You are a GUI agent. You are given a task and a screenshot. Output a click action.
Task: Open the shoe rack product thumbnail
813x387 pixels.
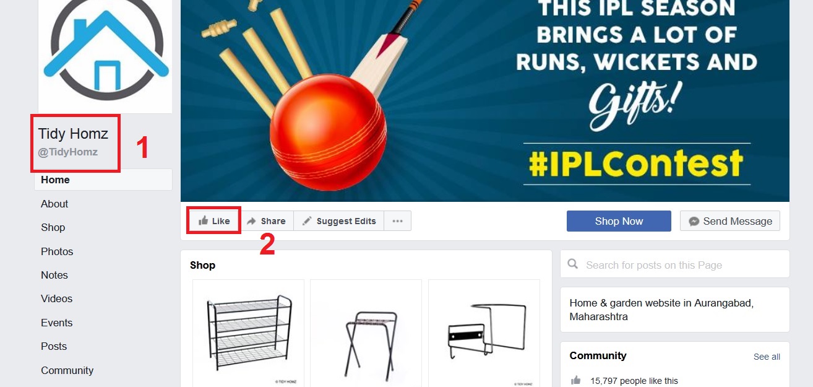click(249, 333)
